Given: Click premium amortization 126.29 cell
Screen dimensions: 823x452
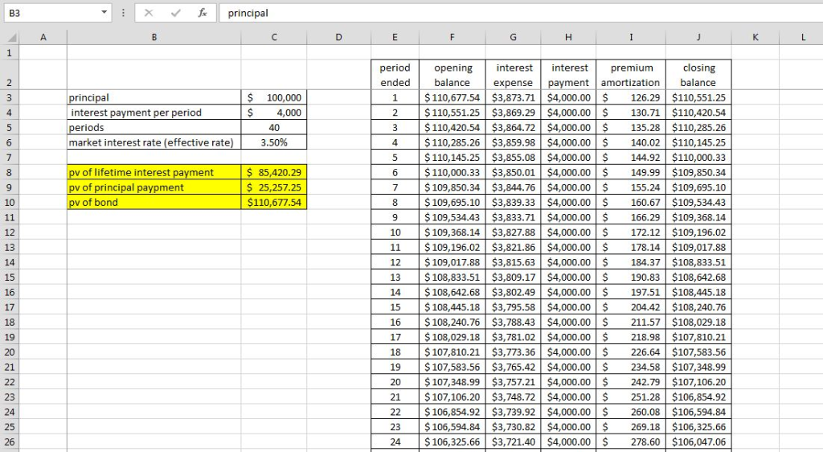Looking at the screenshot, I should pyautogui.click(x=631, y=97).
